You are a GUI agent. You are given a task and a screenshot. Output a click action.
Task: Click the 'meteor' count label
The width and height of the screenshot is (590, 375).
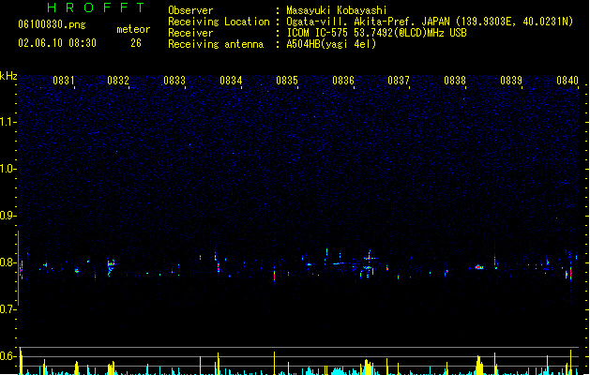(133, 29)
